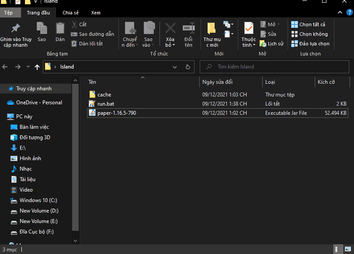The width and height of the screenshot is (354, 254).
Task: Click the Cắt (Cut) scissors icon
Action: pyautogui.click(x=74, y=24)
